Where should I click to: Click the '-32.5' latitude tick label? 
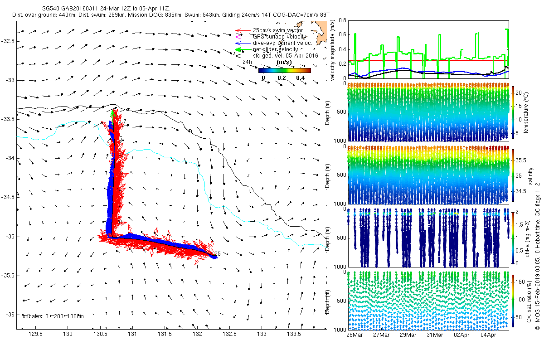coord(8,41)
